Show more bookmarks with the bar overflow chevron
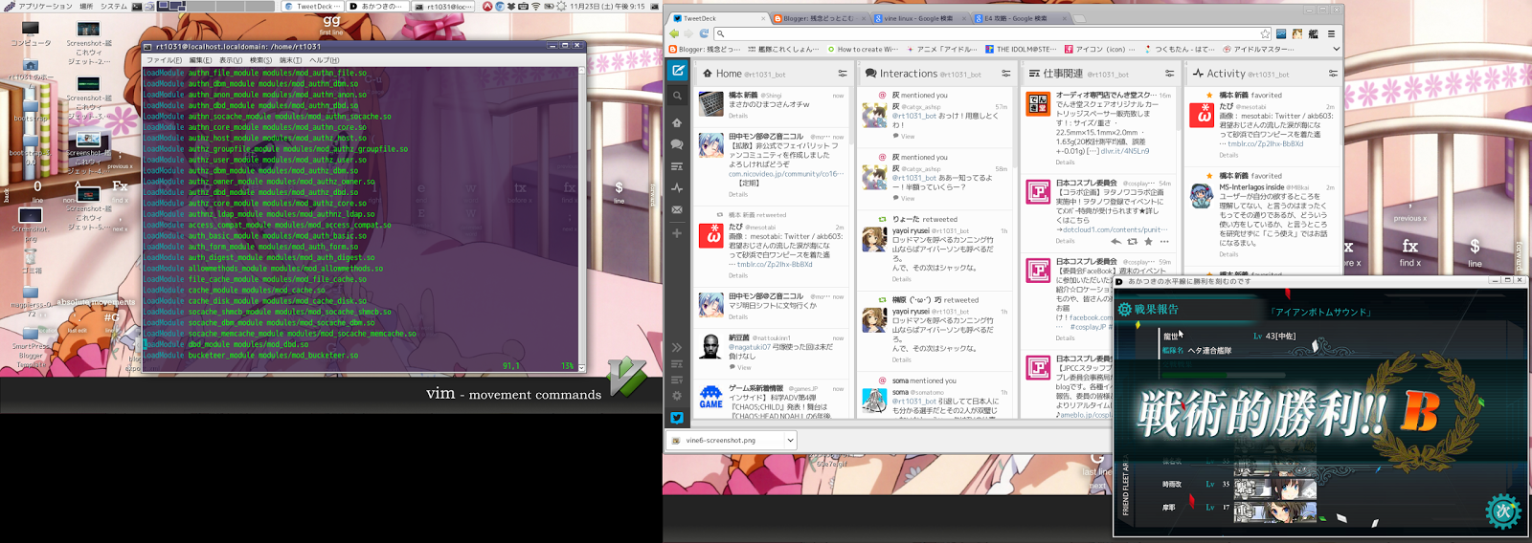 pyautogui.click(x=1337, y=49)
